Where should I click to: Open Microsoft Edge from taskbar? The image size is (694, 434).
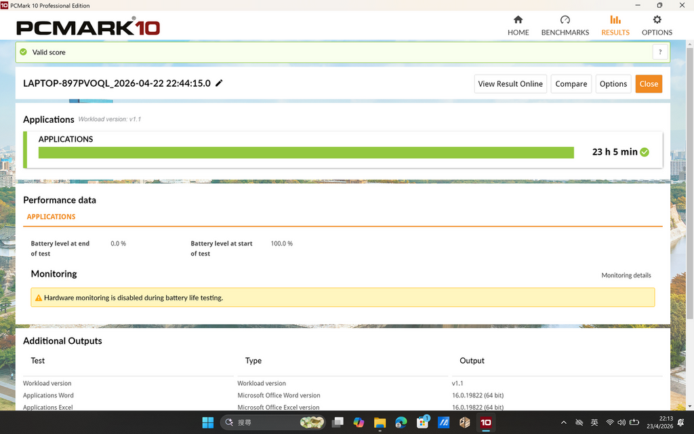pos(401,422)
